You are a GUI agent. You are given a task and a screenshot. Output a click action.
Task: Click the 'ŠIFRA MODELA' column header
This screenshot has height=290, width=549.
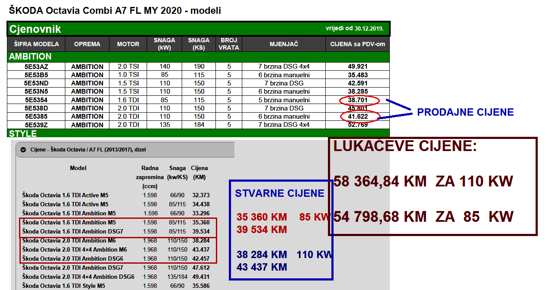point(36,44)
